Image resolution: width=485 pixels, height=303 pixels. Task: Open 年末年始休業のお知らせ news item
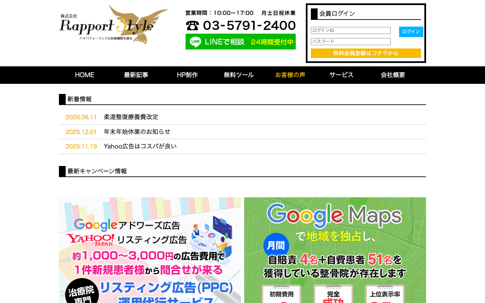tap(137, 132)
